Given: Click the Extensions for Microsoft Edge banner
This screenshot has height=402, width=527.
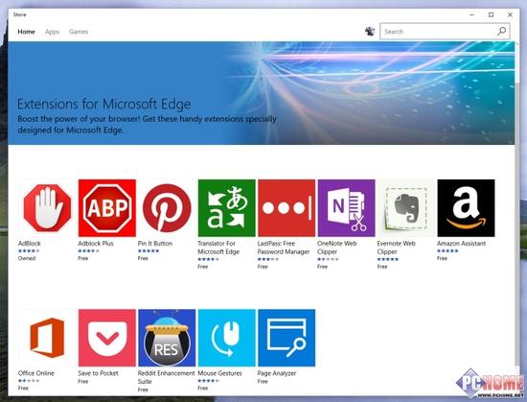Looking at the screenshot, I should pyautogui.click(x=262, y=93).
